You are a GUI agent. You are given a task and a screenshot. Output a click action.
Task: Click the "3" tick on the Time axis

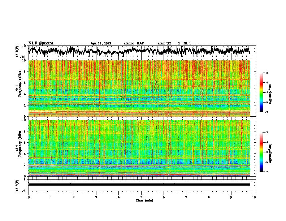[96, 197]
